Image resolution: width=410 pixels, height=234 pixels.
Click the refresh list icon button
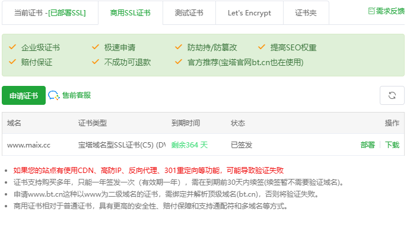392,95
